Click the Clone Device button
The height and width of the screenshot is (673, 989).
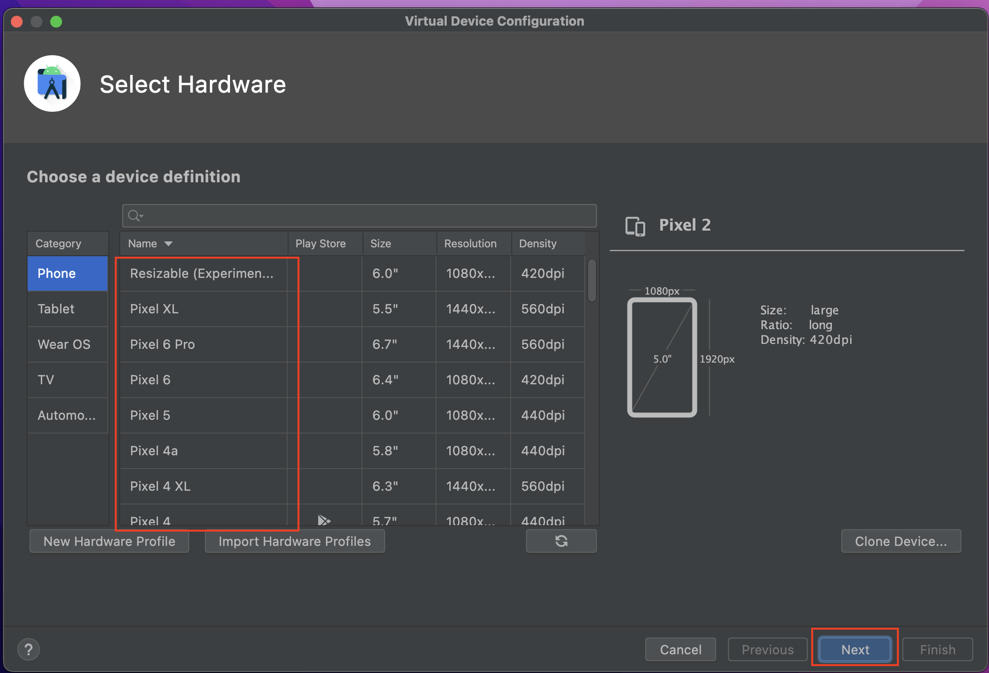[901, 541]
